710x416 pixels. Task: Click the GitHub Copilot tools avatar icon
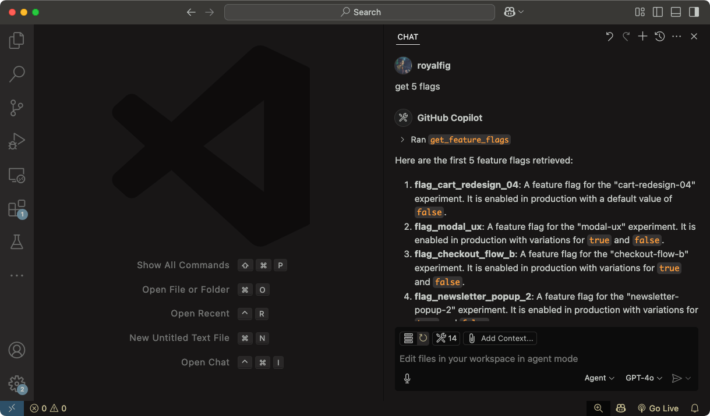404,118
